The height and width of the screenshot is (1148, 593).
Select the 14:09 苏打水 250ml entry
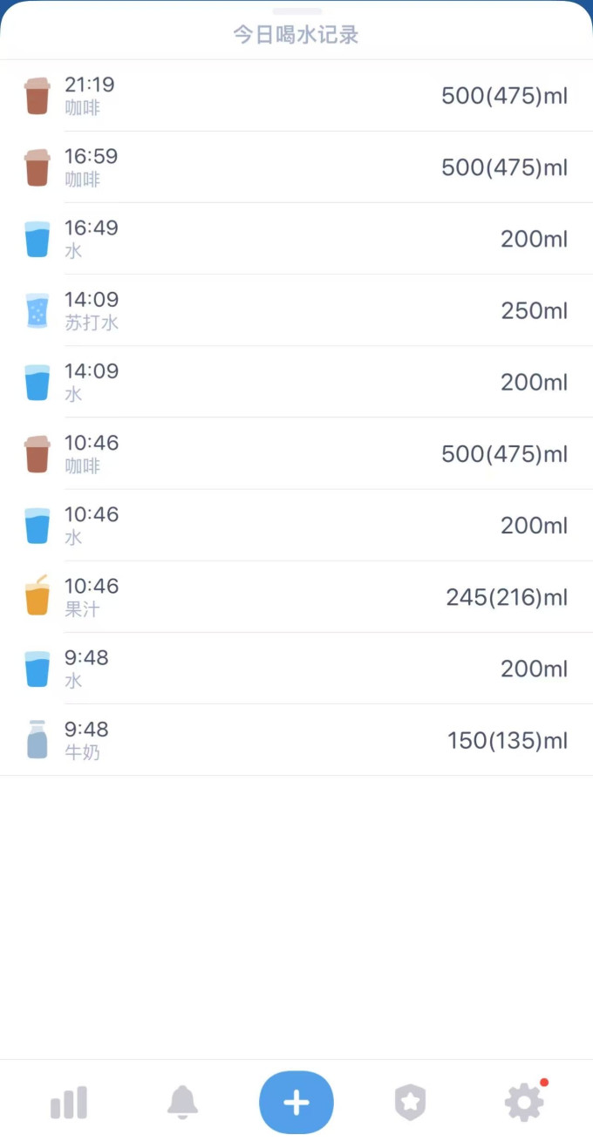point(296,310)
